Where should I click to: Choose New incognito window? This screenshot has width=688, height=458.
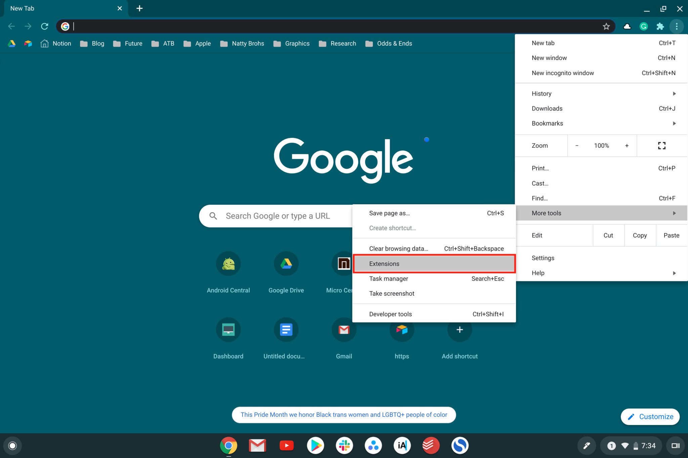601,73
